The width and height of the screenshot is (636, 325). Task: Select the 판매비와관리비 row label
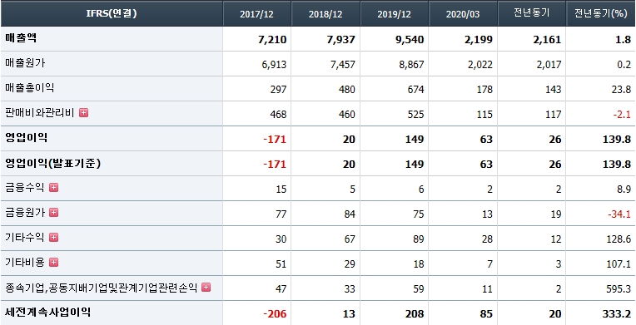tap(40, 113)
